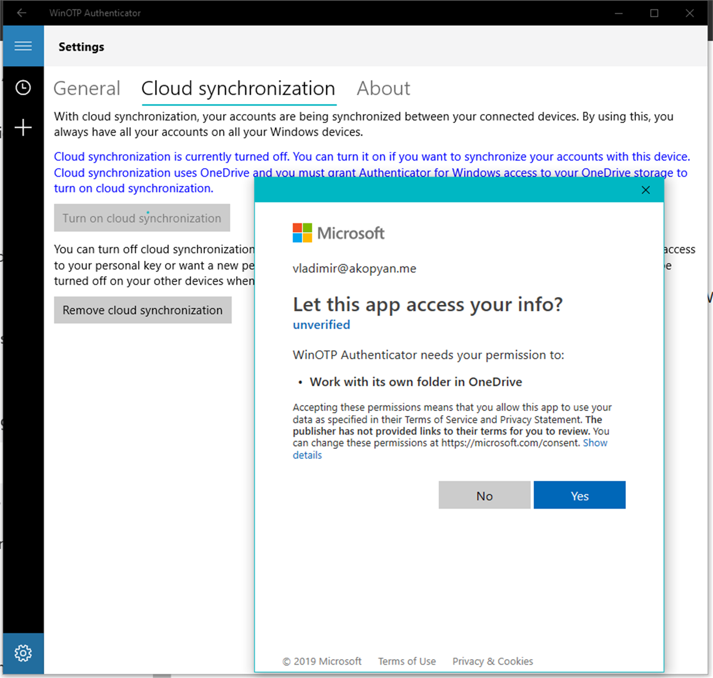713x678 pixels.
Task: Click Remove cloud synchronization
Action: [x=142, y=310]
